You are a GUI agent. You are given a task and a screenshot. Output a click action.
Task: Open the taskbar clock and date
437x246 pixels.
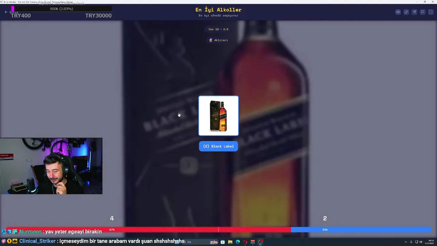429,242
